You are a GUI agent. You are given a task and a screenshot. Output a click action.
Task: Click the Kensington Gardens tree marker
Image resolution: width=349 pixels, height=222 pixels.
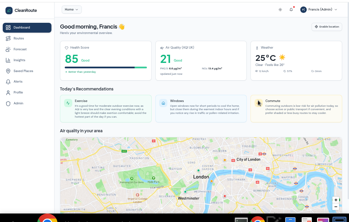click(x=132, y=178)
